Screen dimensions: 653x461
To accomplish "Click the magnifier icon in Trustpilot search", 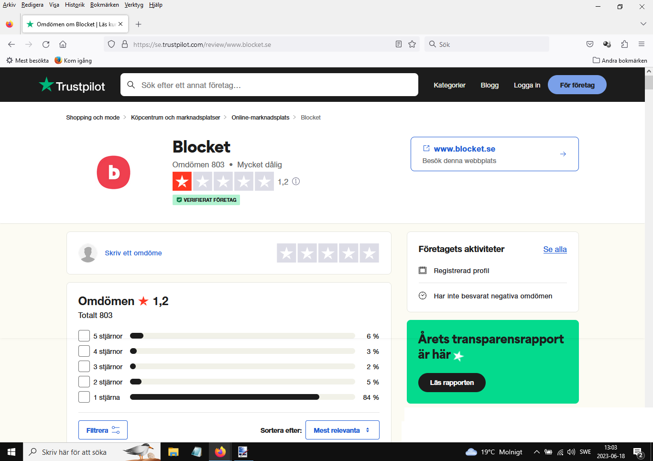I will (131, 85).
